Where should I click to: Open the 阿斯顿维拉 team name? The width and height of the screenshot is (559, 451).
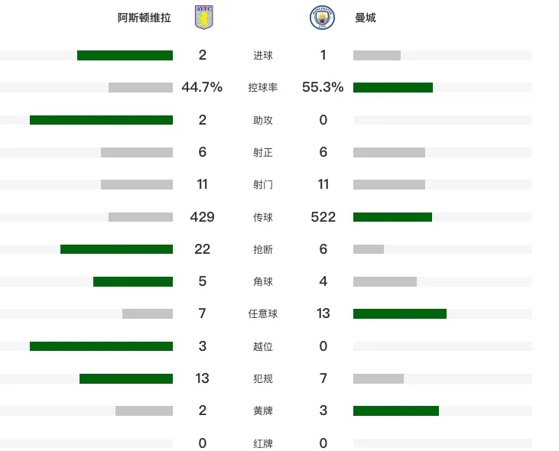[x=145, y=18]
